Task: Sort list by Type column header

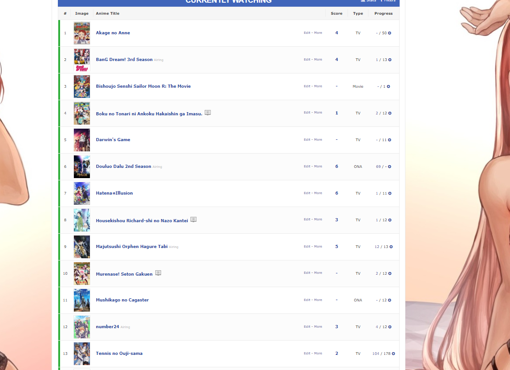Action: point(358,13)
